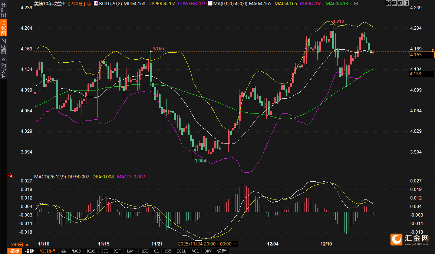Image resolution: width=435 pixels, height=254 pixels.
Task: Select the 模板 tab in bottom bar
Action: coord(30,251)
